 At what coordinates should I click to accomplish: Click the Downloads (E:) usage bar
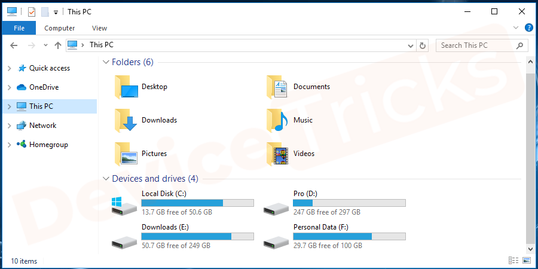coord(198,236)
